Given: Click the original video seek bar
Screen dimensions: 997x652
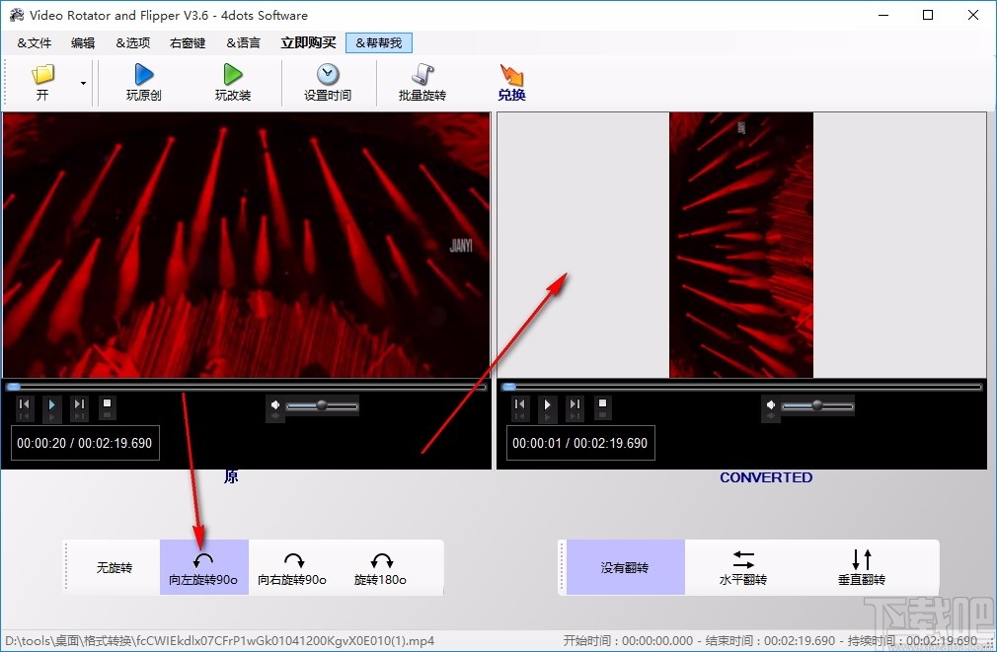Looking at the screenshot, I should (247, 386).
